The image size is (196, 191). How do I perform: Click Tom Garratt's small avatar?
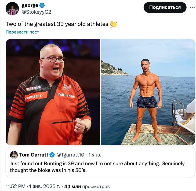click(x=14, y=155)
